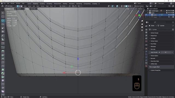Viewport: 175px width, 98px height.
Task: Open the Modifiers wrench properties tab
Action: point(146,51)
